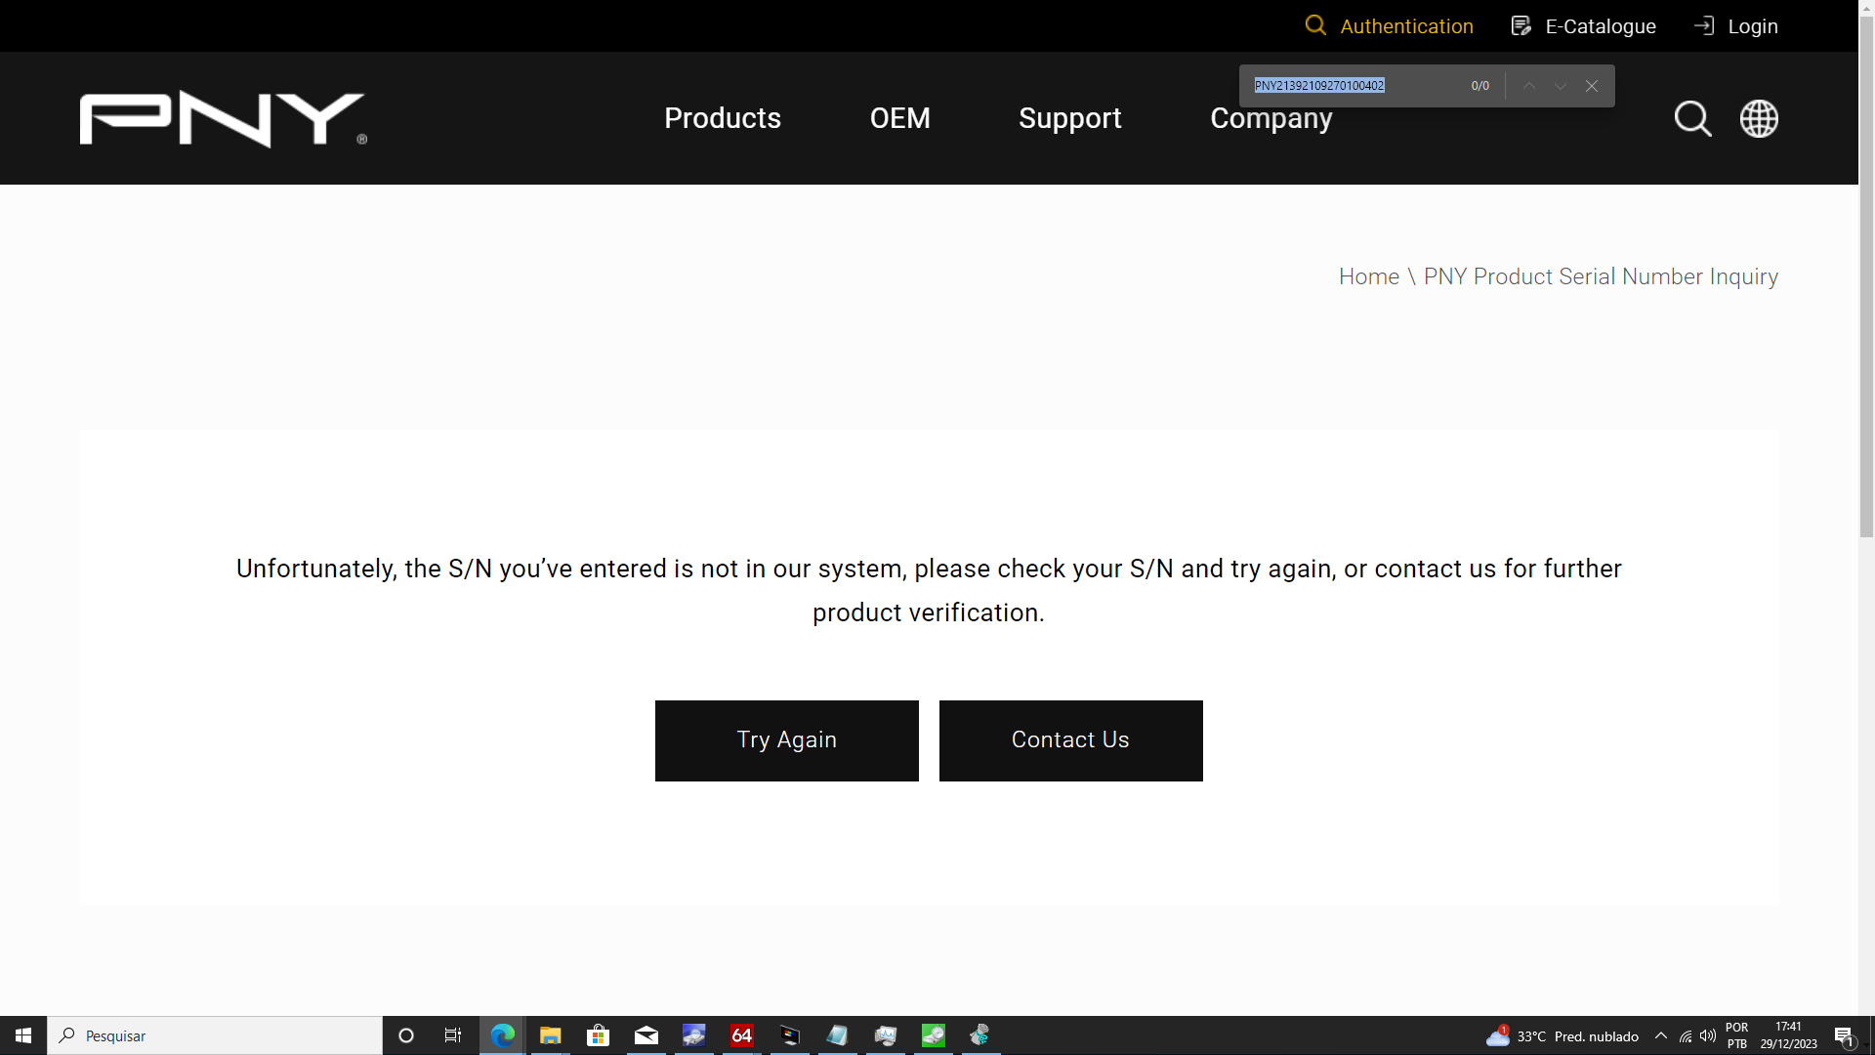Open Cortana circle icon in taskbar
The width and height of the screenshot is (1875, 1055).
(406, 1035)
